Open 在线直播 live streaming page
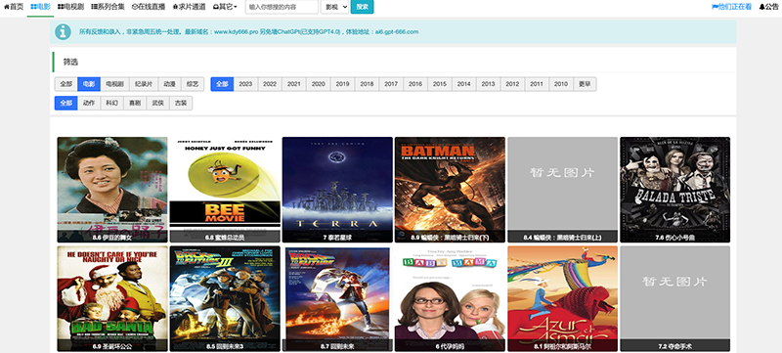Image resolution: width=782 pixels, height=353 pixels. click(149, 7)
